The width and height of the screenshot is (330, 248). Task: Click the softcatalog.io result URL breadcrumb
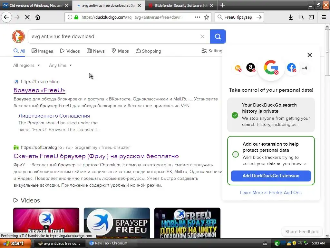pyautogui.click(x=75, y=147)
